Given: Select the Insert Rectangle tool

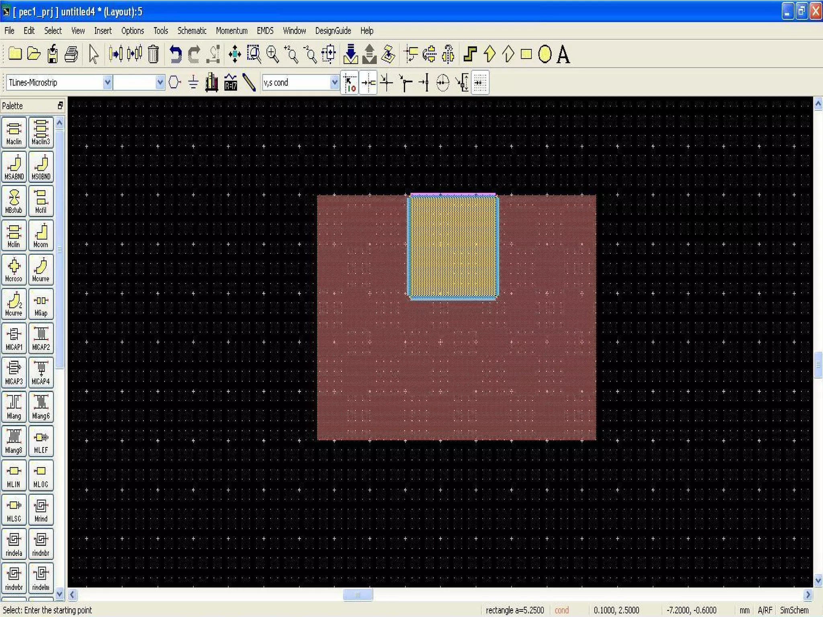Looking at the screenshot, I should [x=526, y=54].
